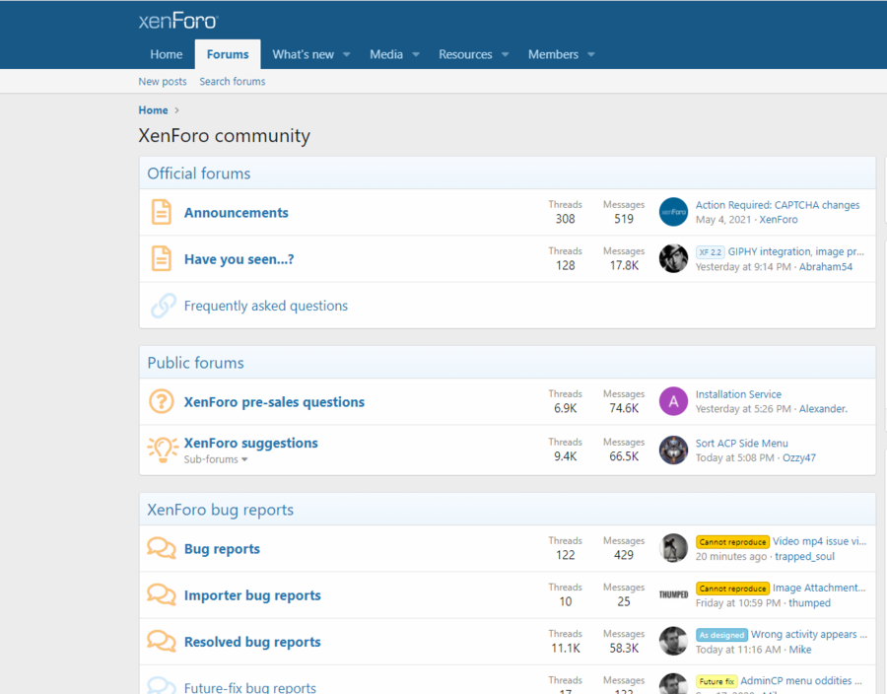
Task: Open the Official forums category heading
Action: tap(198, 173)
